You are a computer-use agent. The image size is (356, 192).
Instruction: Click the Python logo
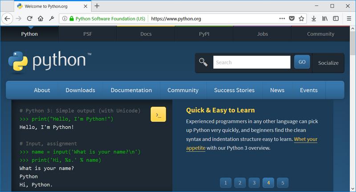click(49, 61)
